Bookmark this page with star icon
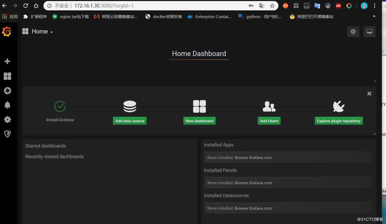The width and height of the screenshot is (386, 224). pos(272,6)
